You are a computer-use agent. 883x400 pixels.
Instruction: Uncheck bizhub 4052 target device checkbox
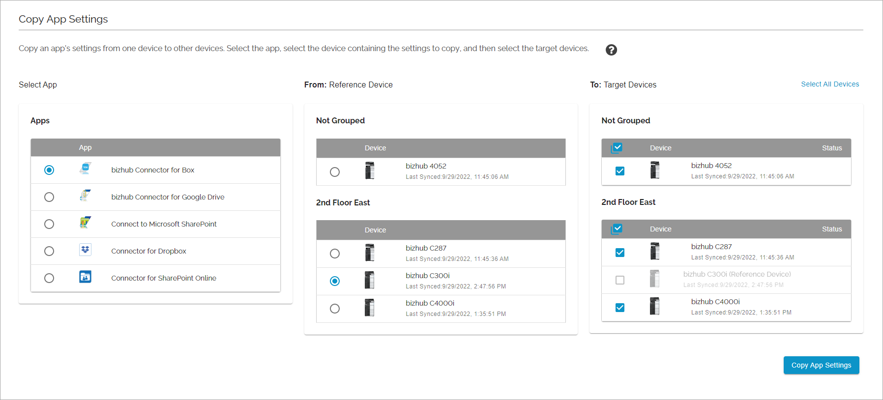pyautogui.click(x=620, y=171)
